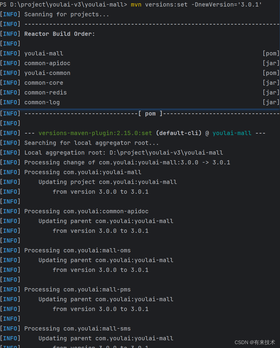Image resolution: width=280 pixels, height=348 pixels.
Task: Click the "Processing com.youlai:mall-sms" line
Action: [78, 328]
